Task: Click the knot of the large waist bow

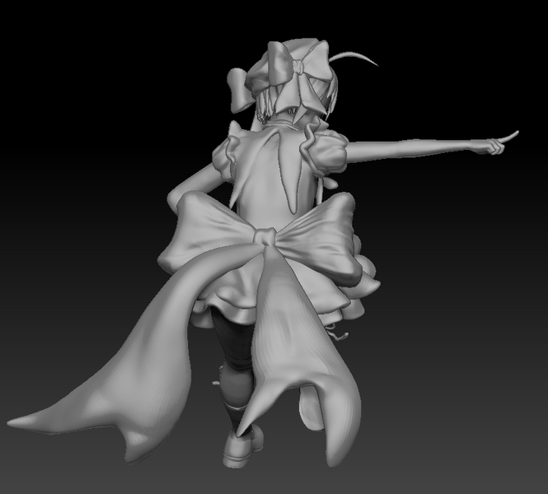Action: (265, 236)
